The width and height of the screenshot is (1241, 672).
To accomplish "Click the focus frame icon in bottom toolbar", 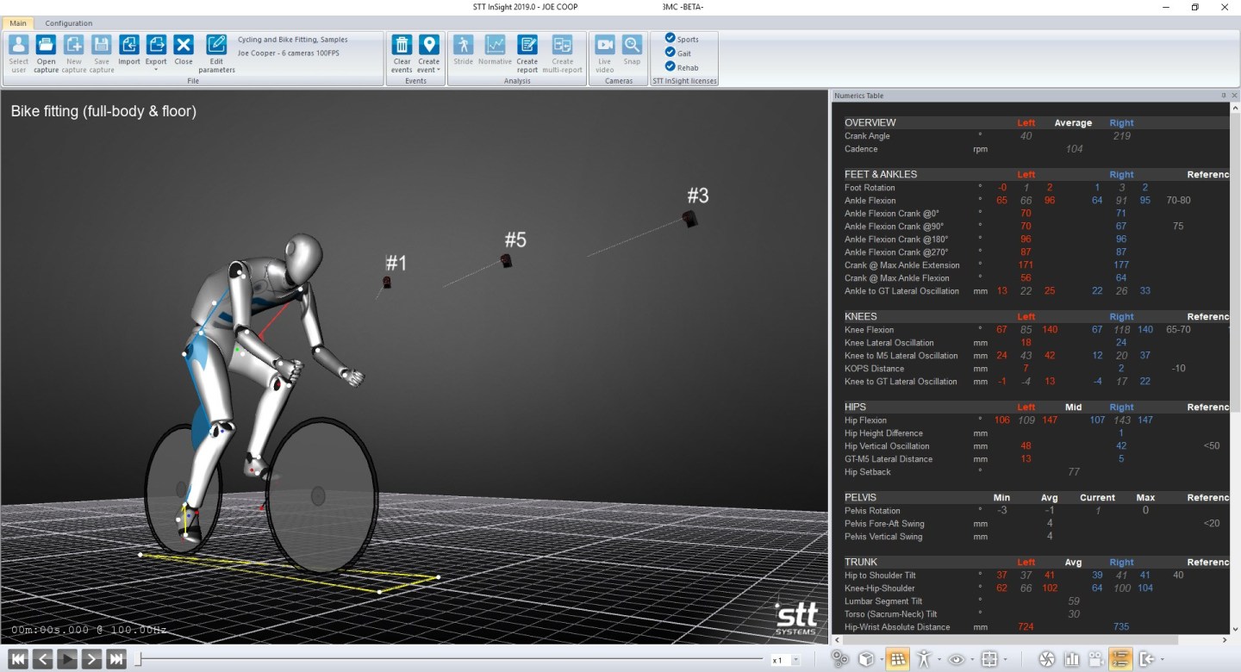I will coord(989,659).
